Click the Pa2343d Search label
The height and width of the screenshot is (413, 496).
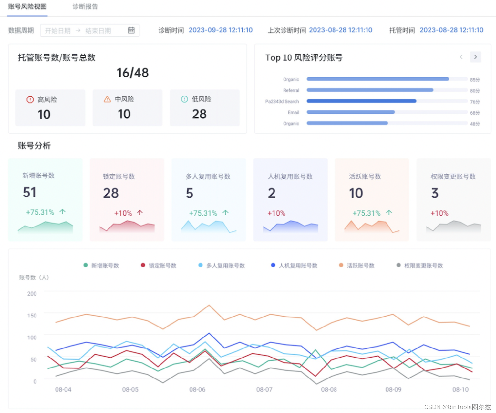click(282, 101)
